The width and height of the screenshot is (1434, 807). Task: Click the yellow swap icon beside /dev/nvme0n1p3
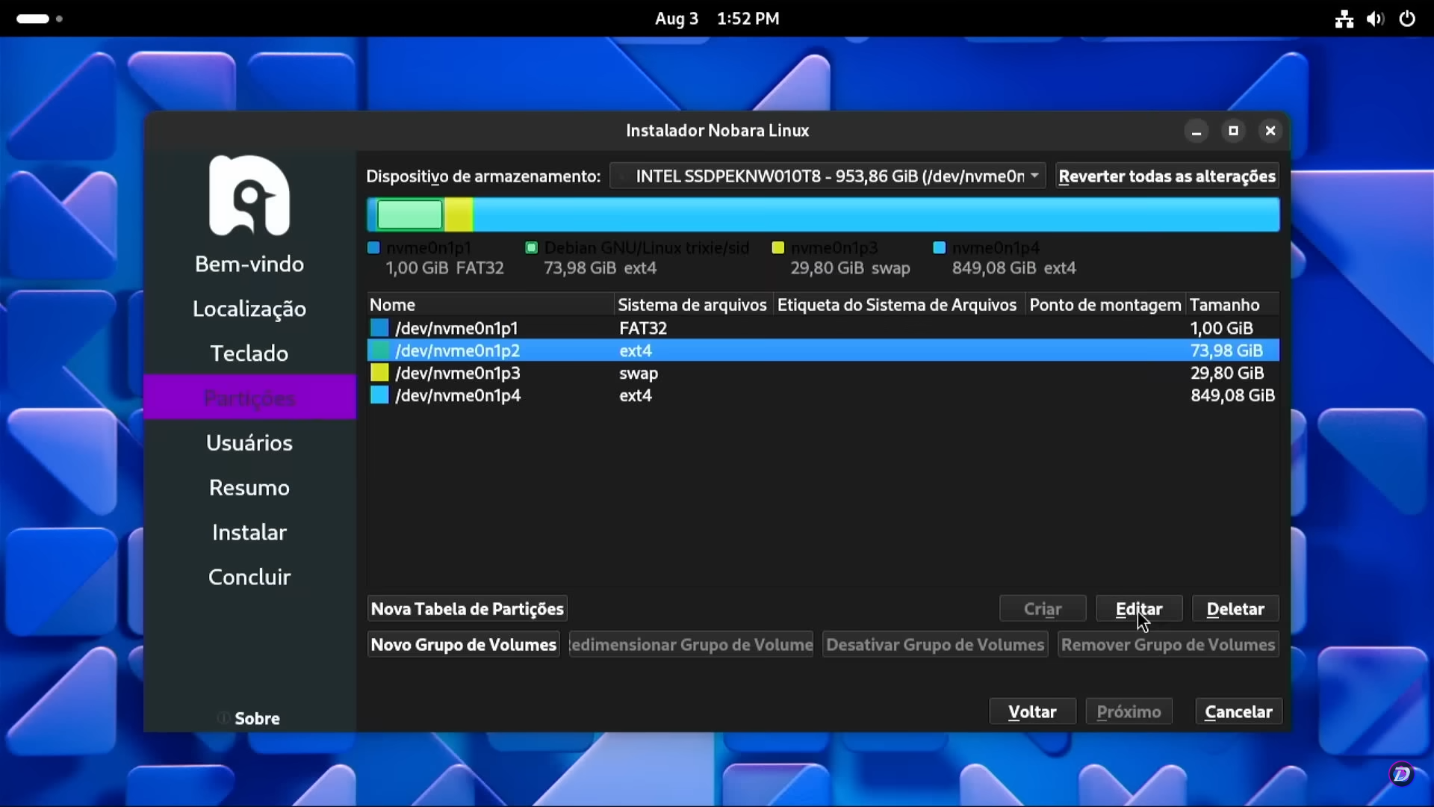tap(379, 372)
